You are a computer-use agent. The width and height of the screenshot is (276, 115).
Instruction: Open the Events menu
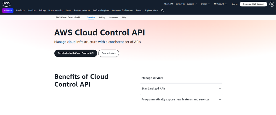tap(139, 10)
